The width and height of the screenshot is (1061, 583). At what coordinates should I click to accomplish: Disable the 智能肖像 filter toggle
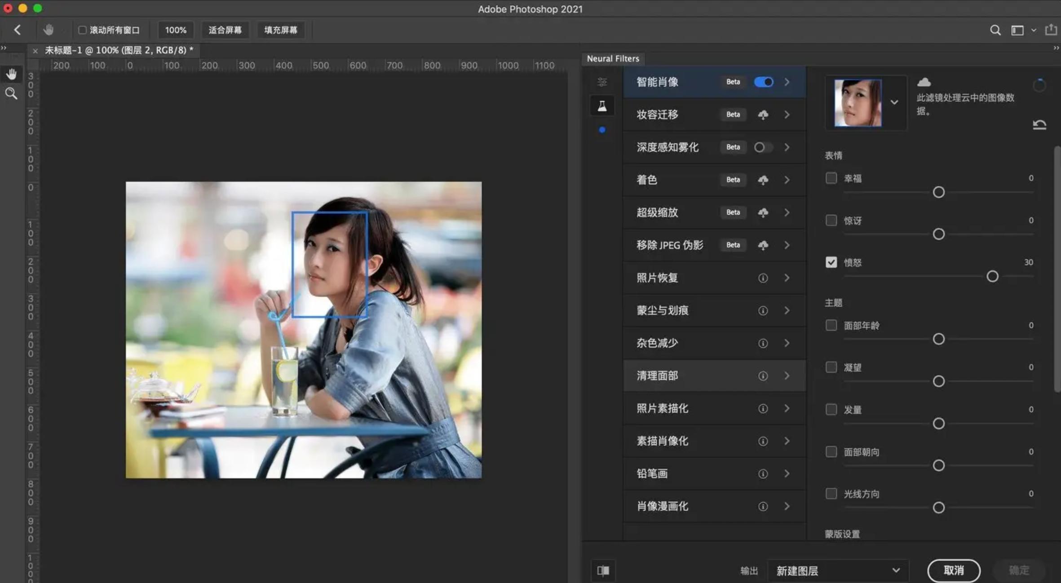click(x=764, y=82)
